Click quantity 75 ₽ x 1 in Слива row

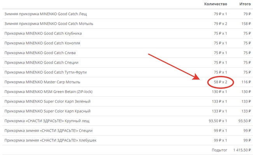[220, 53]
